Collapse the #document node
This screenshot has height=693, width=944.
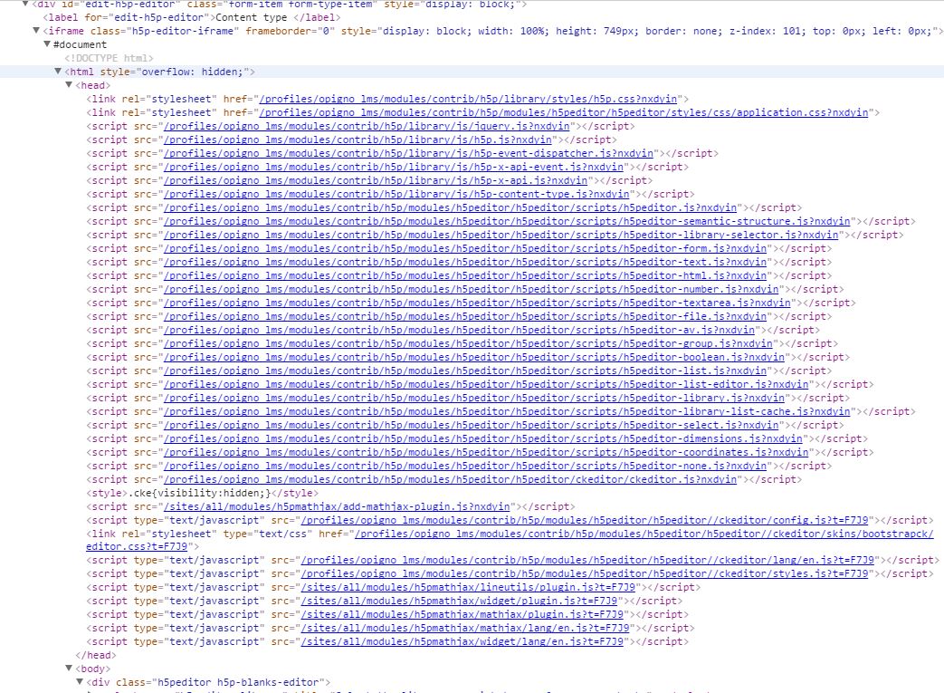[47, 44]
